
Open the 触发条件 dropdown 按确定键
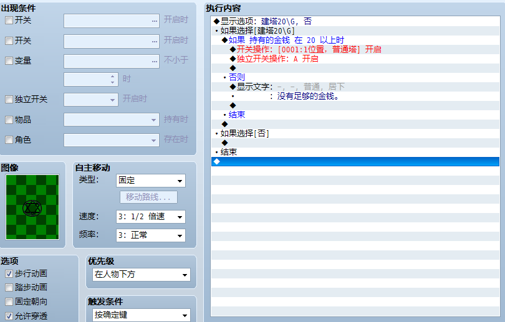coord(142,315)
